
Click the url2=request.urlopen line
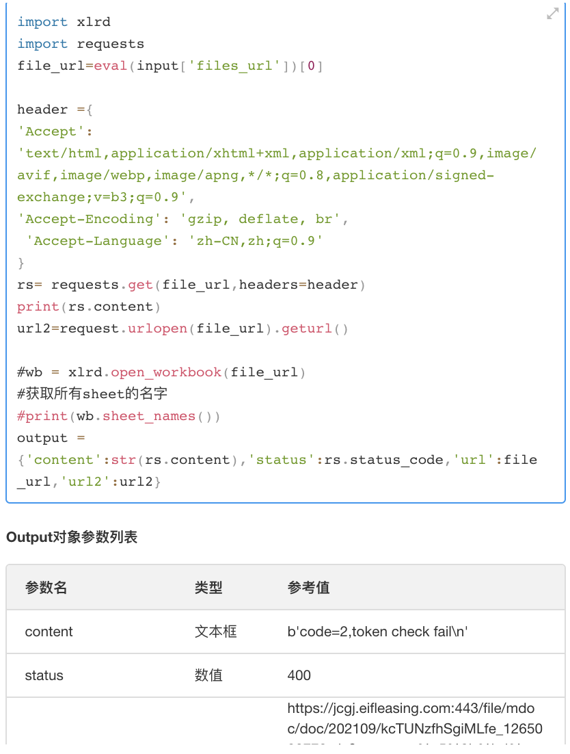click(x=182, y=328)
